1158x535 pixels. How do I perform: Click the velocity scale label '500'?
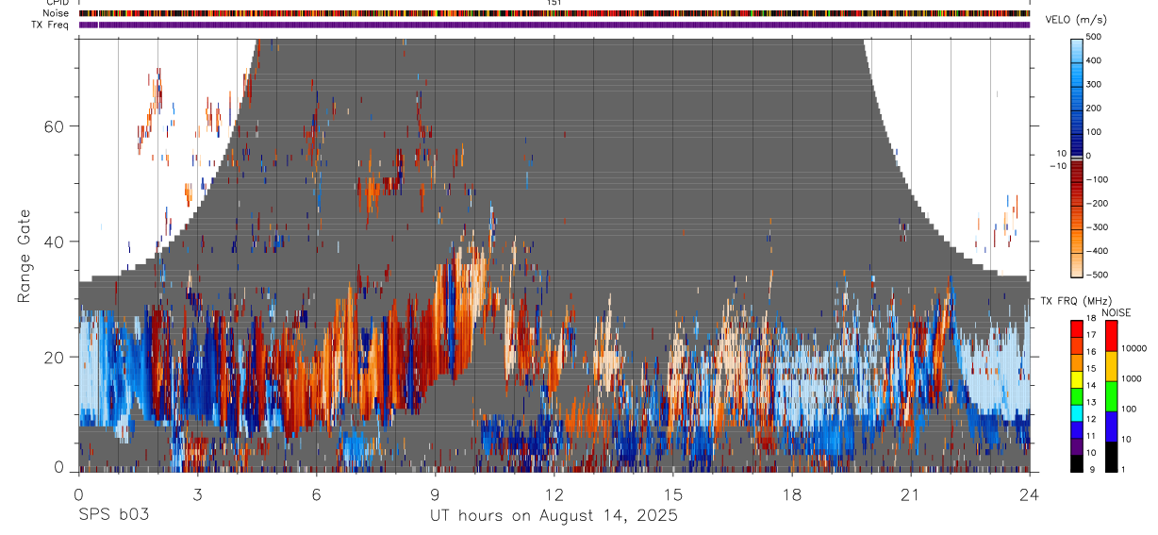(x=1093, y=37)
